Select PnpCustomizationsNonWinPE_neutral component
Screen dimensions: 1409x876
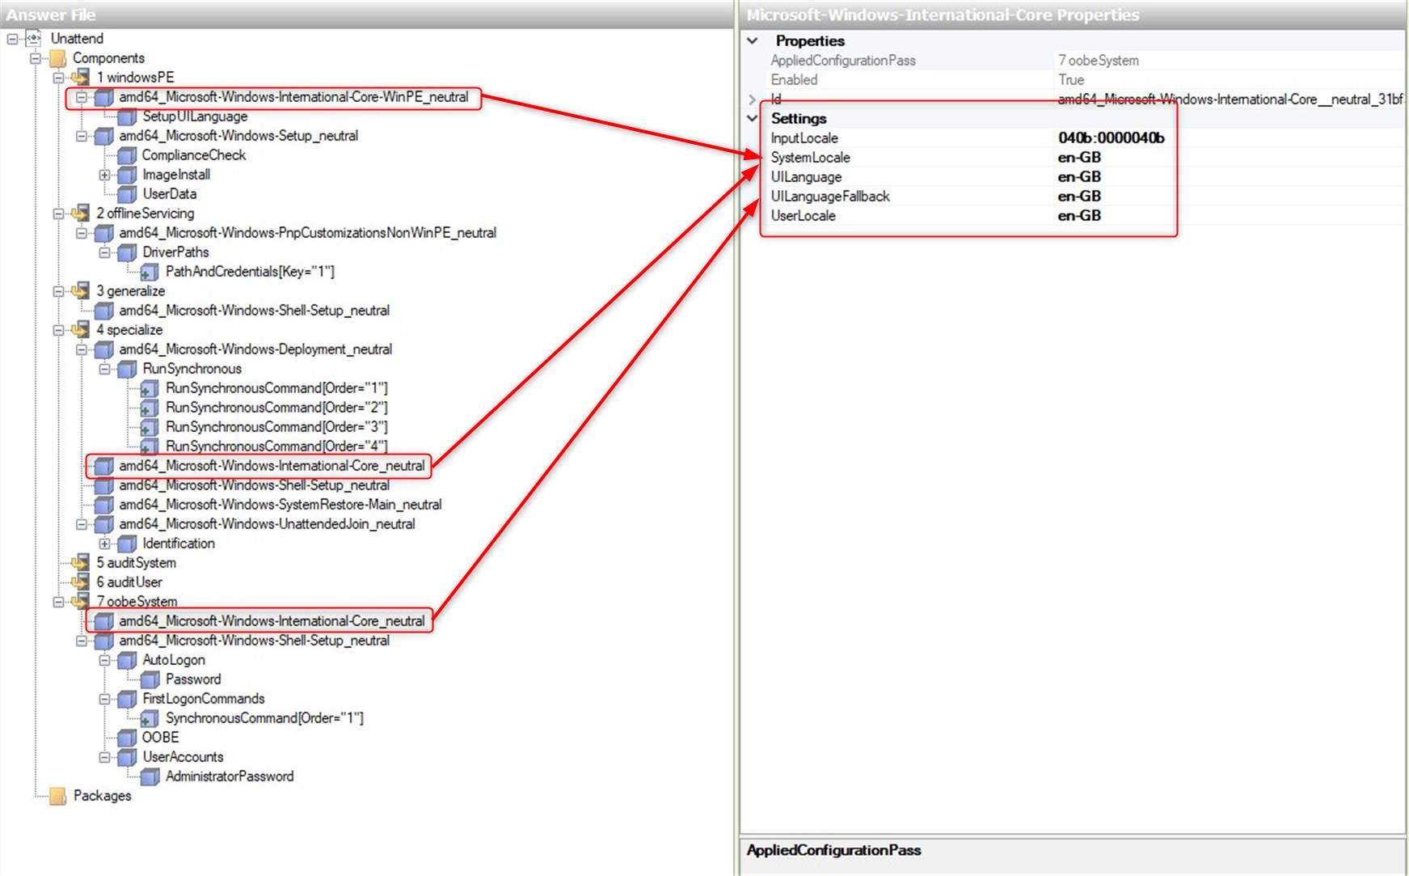[307, 233]
